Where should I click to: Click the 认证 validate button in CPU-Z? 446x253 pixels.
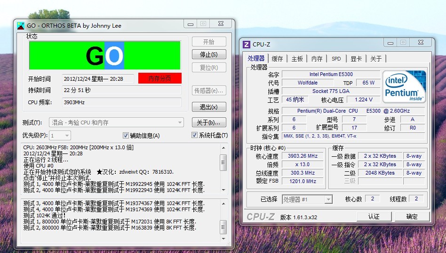click(x=374, y=217)
